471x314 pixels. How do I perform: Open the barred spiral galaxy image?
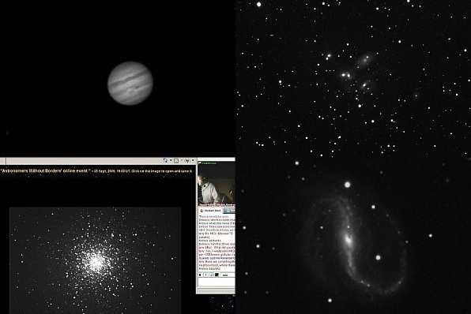[353, 236]
